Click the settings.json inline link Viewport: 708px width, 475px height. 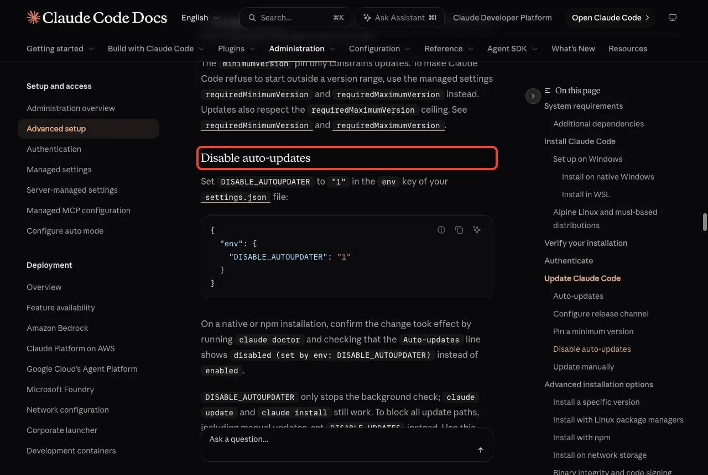(236, 197)
